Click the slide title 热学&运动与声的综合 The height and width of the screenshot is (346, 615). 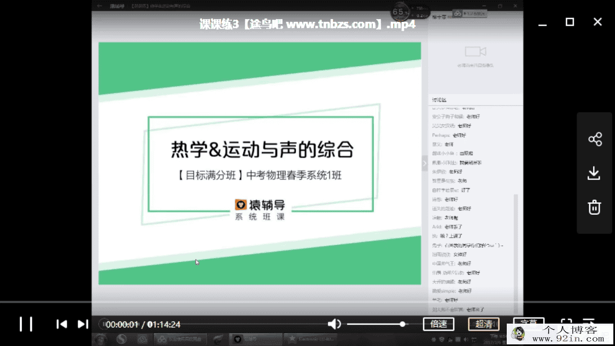[x=262, y=149]
